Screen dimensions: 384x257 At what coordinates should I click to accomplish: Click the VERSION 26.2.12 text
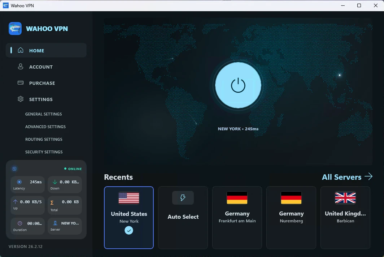point(26,247)
